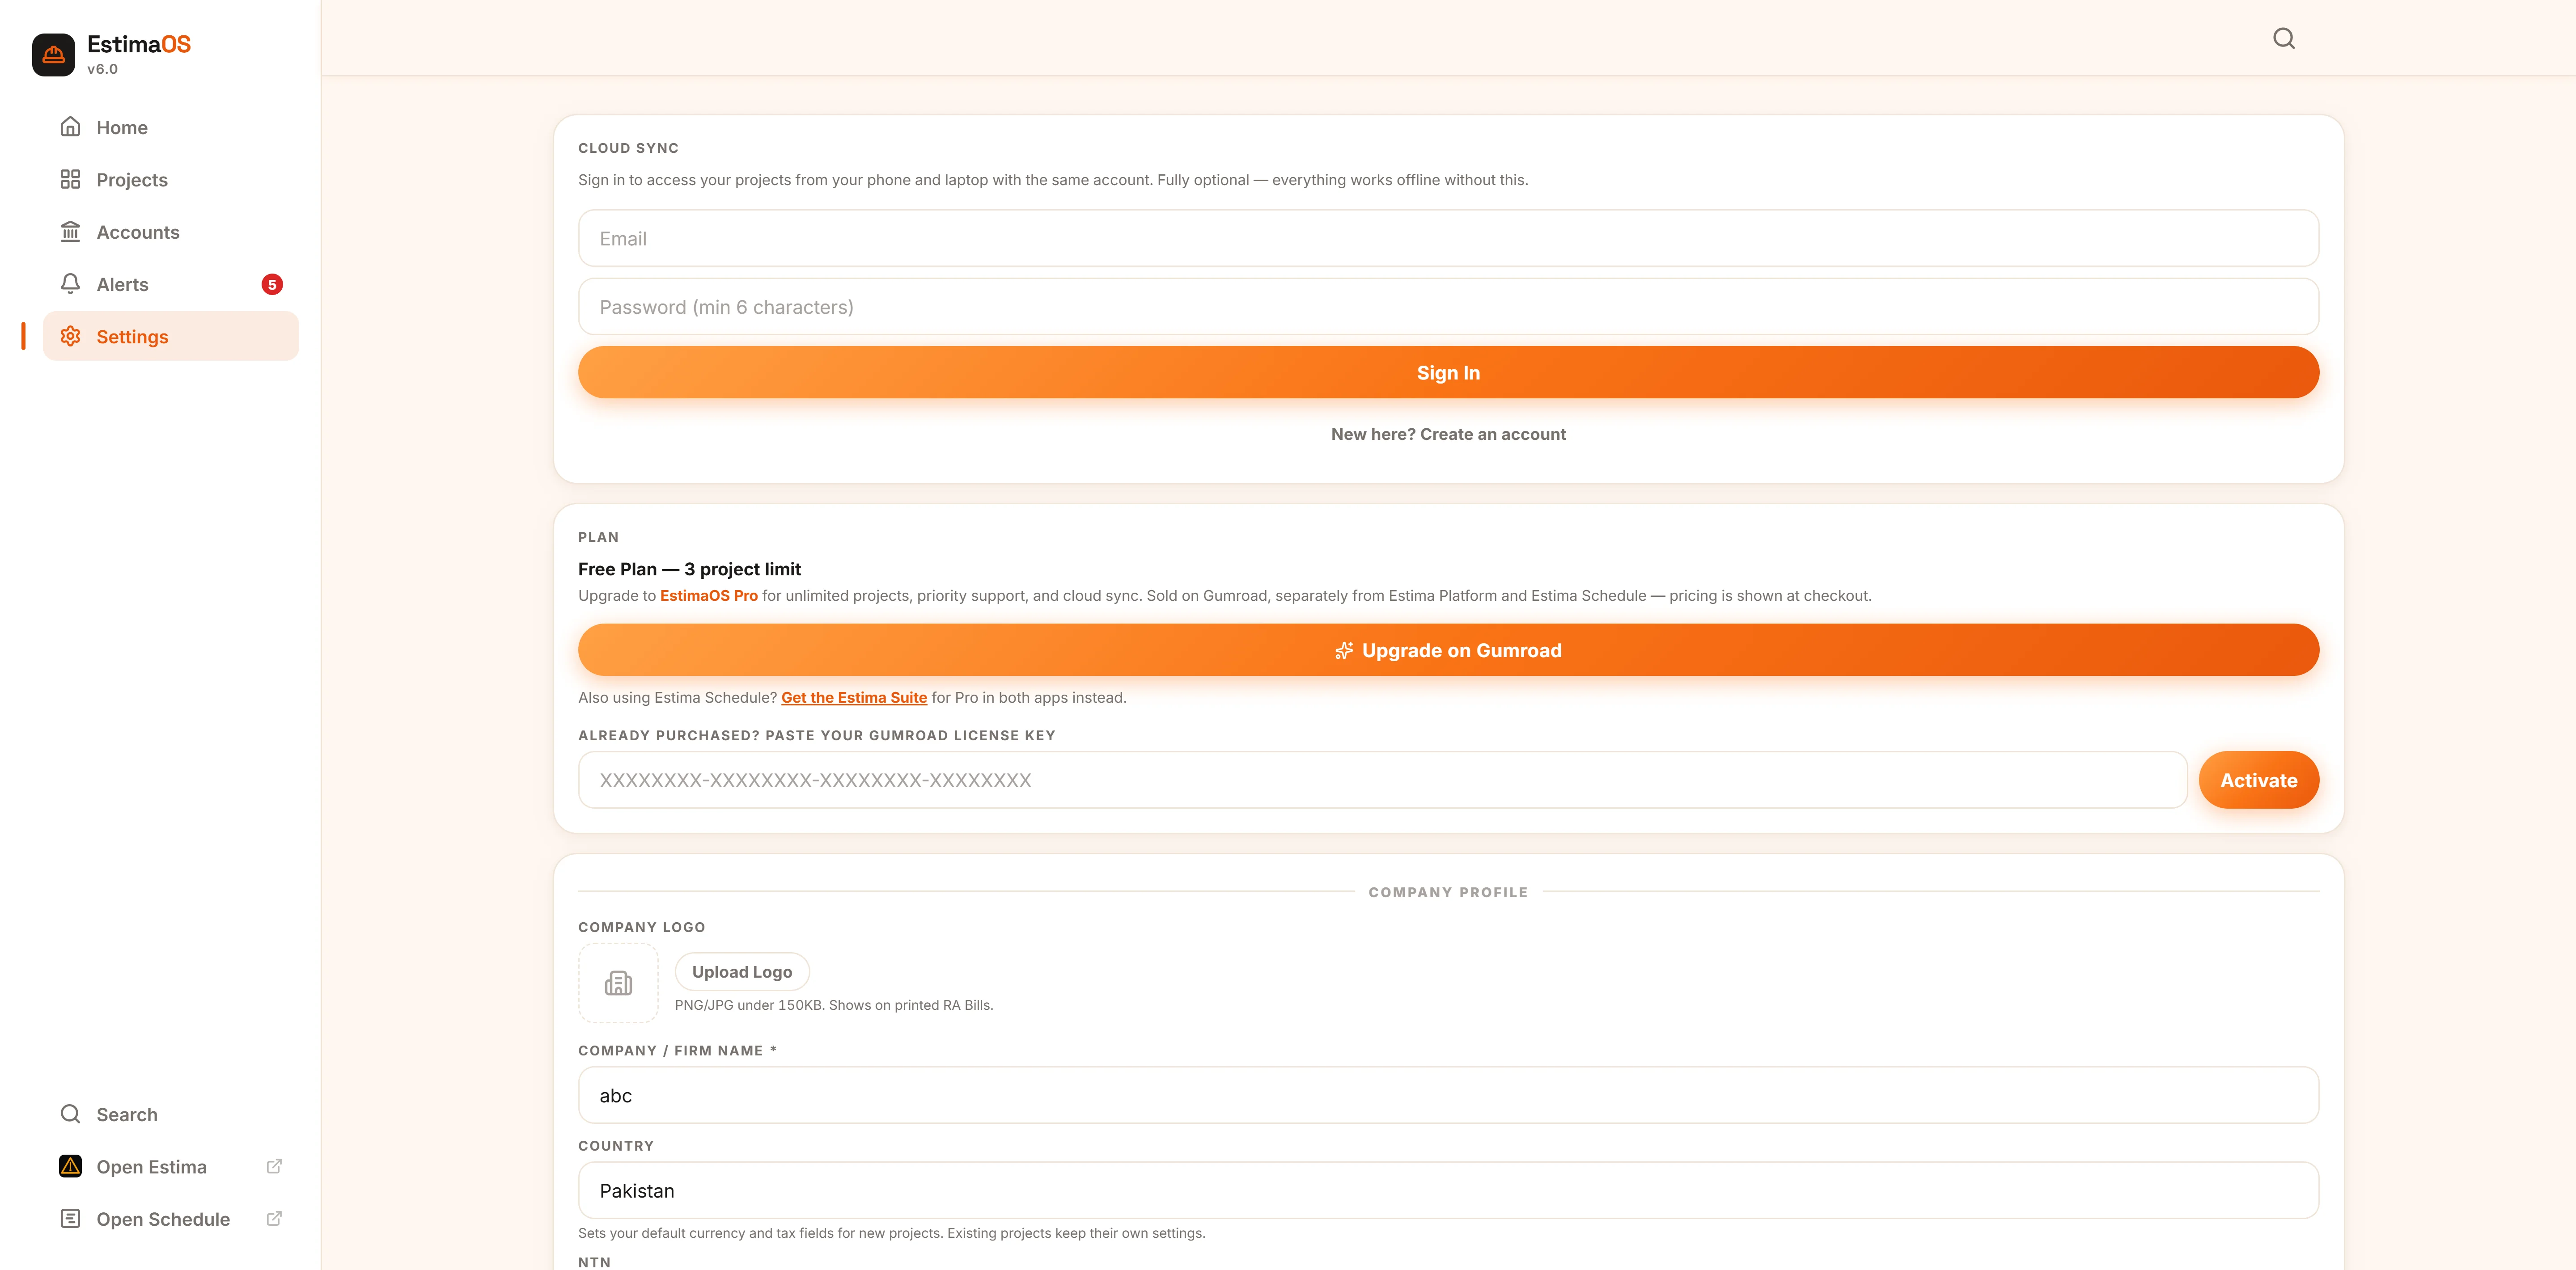Focus the Gumroad license key field
Viewport: 2576px width, 1270px height.
[x=1382, y=781]
